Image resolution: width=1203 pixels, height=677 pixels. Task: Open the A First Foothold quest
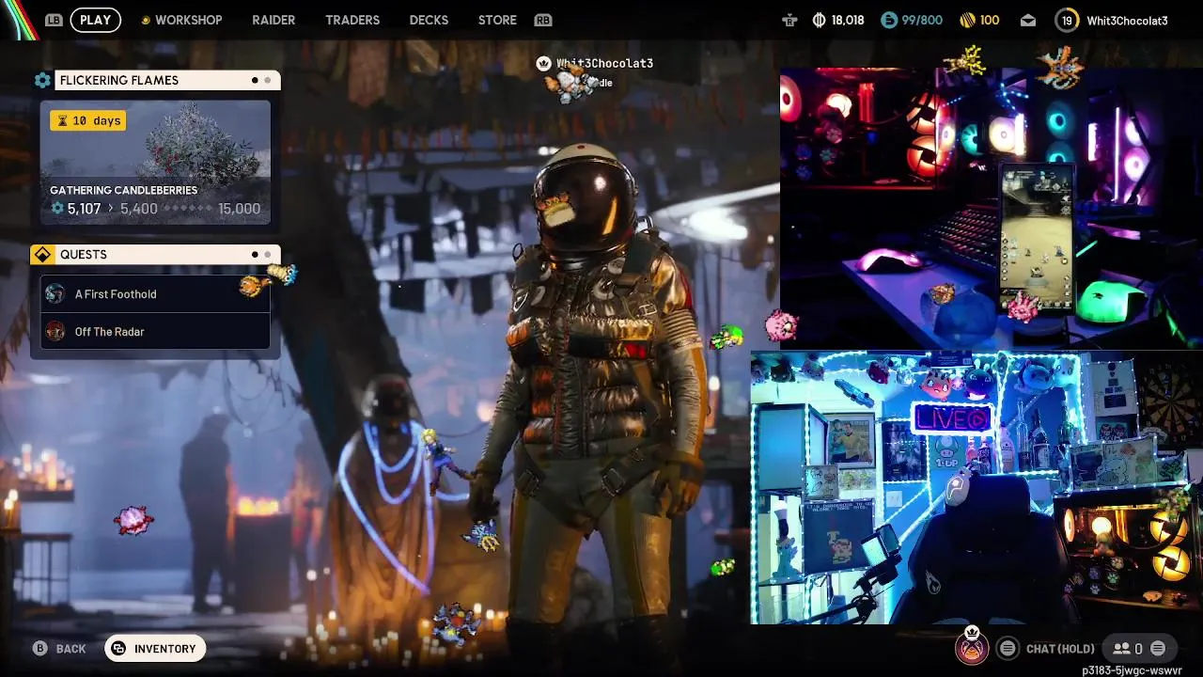[155, 293]
